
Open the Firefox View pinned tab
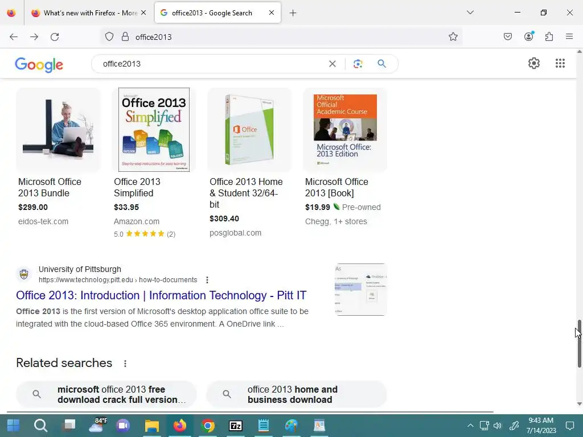click(11, 13)
